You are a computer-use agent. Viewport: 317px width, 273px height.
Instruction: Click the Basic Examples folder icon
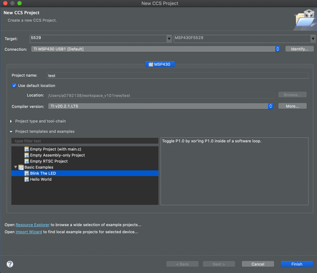click(x=21, y=167)
